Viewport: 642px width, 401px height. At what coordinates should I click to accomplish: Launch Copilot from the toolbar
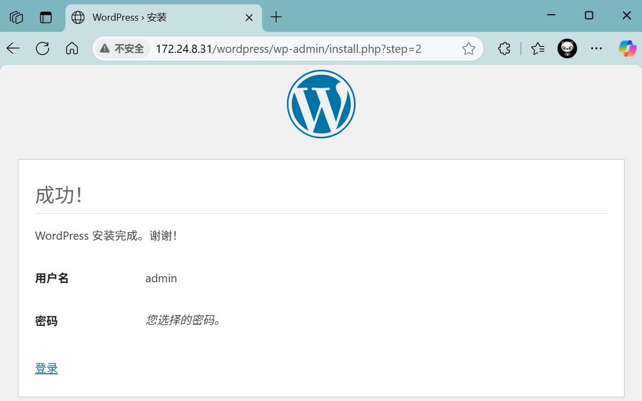tap(627, 48)
